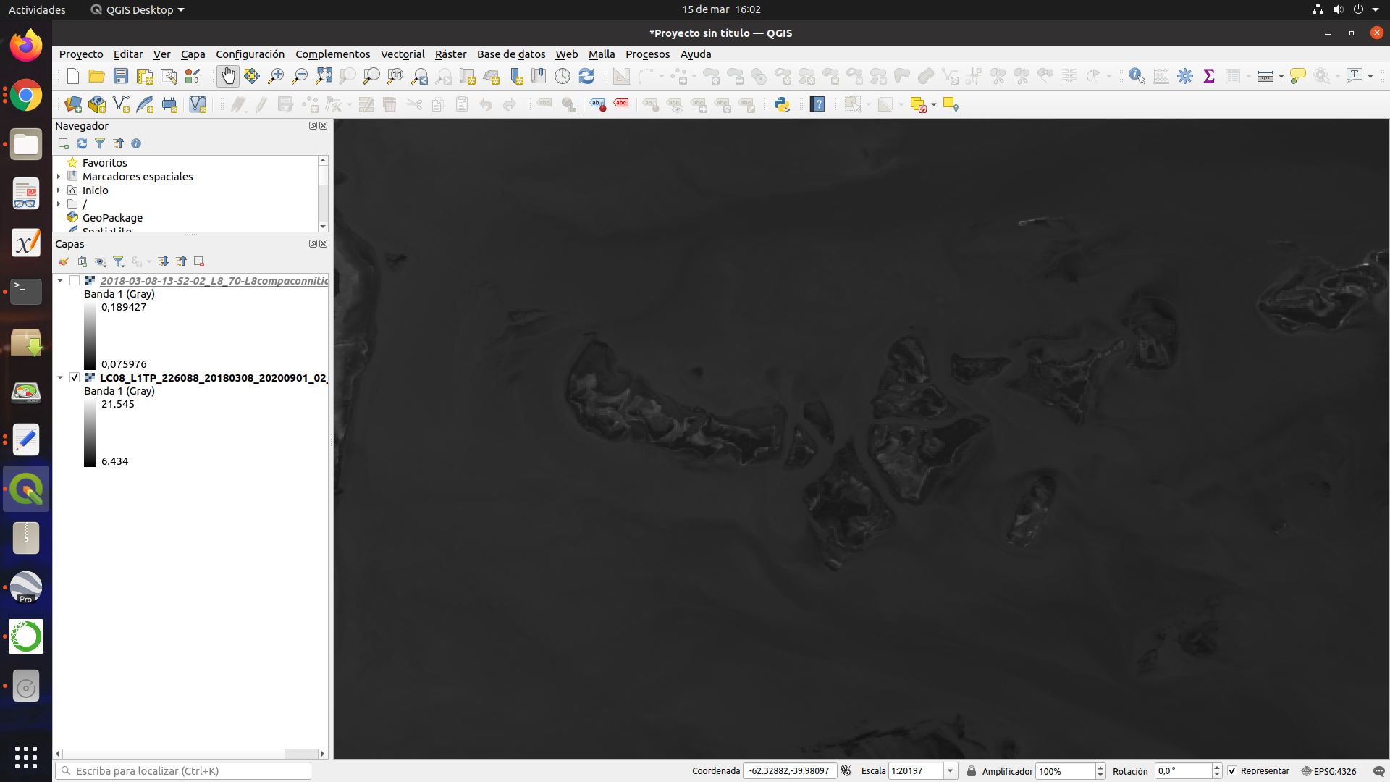1390x782 pixels.
Task: Select the Pan map tool
Action: pos(228,76)
